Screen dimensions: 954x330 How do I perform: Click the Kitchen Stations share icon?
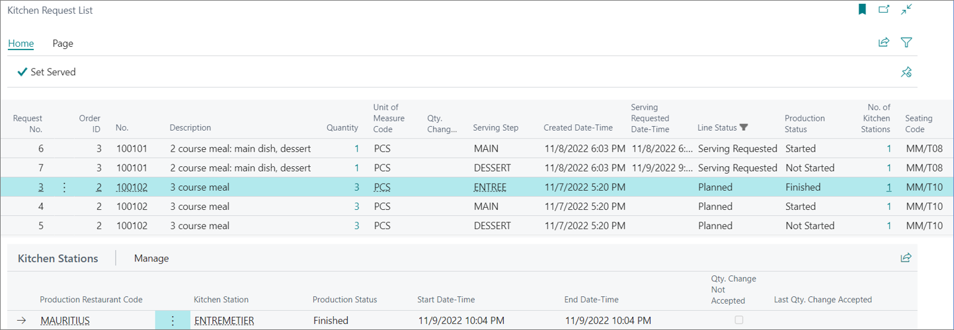(x=906, y=257)
